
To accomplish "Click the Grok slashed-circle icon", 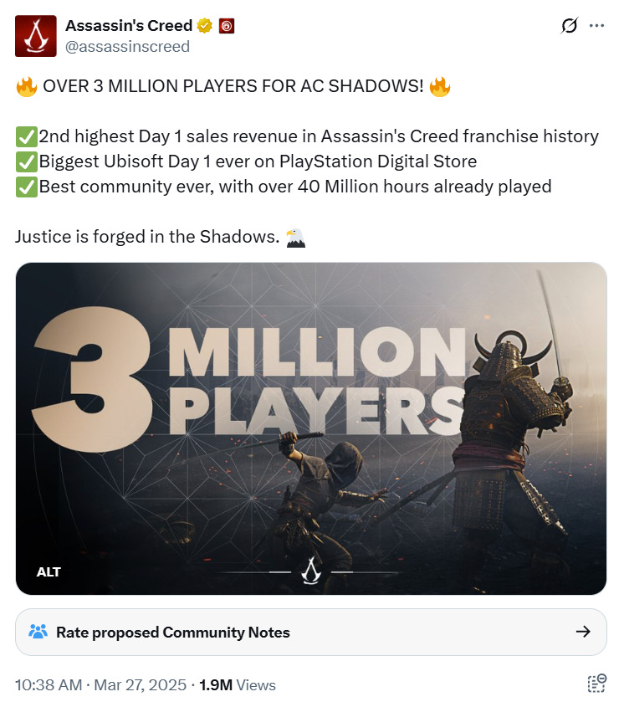I will [569, 26].
